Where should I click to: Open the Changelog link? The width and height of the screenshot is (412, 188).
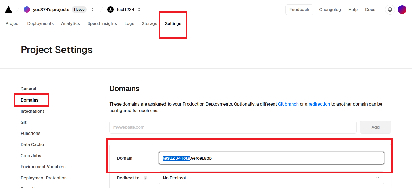click(330, 10)
